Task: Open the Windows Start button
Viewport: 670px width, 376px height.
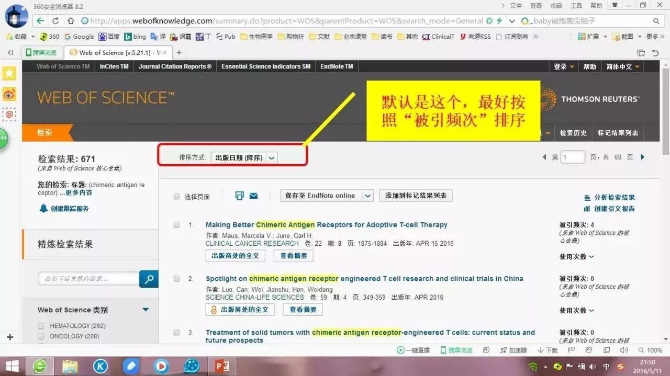Action: pos(13,366)
